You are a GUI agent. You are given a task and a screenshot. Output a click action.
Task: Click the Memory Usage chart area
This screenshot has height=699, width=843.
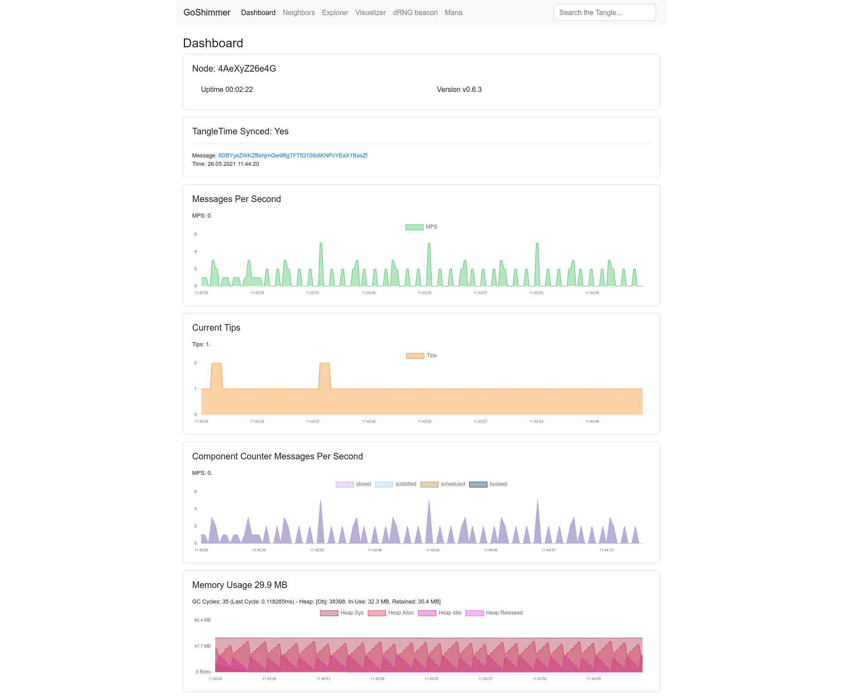click(429, 647)
